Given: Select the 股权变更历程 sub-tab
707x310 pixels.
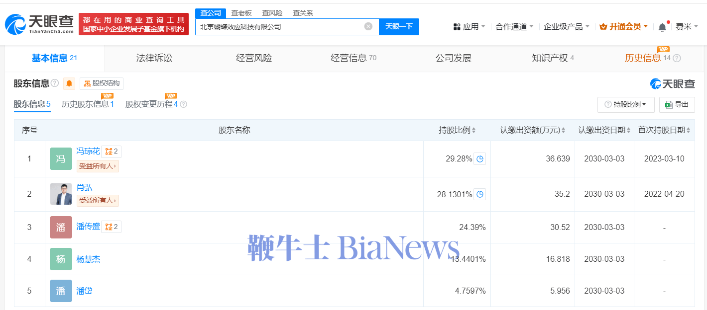Looking at the screenshot, I should [x=151, y=104].
